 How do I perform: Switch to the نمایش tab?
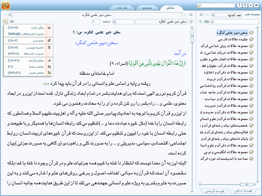[170, 8]
